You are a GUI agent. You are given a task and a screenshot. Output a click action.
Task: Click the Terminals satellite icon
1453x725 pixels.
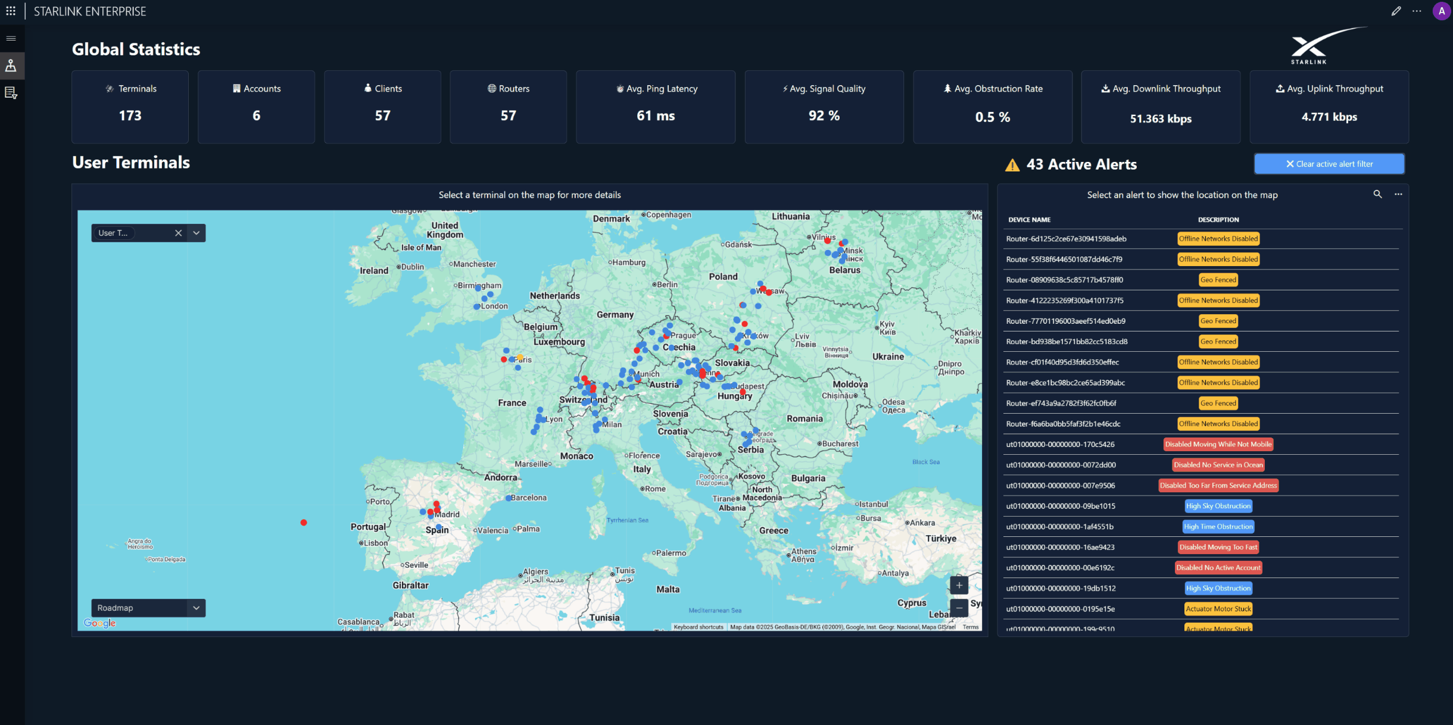[x=110, y=89]
